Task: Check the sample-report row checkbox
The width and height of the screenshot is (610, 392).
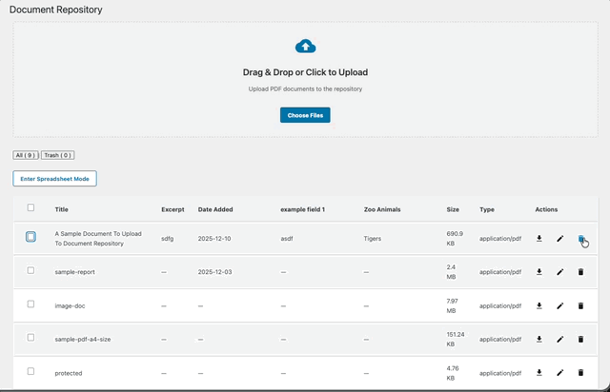Action: tap(31, 271)
